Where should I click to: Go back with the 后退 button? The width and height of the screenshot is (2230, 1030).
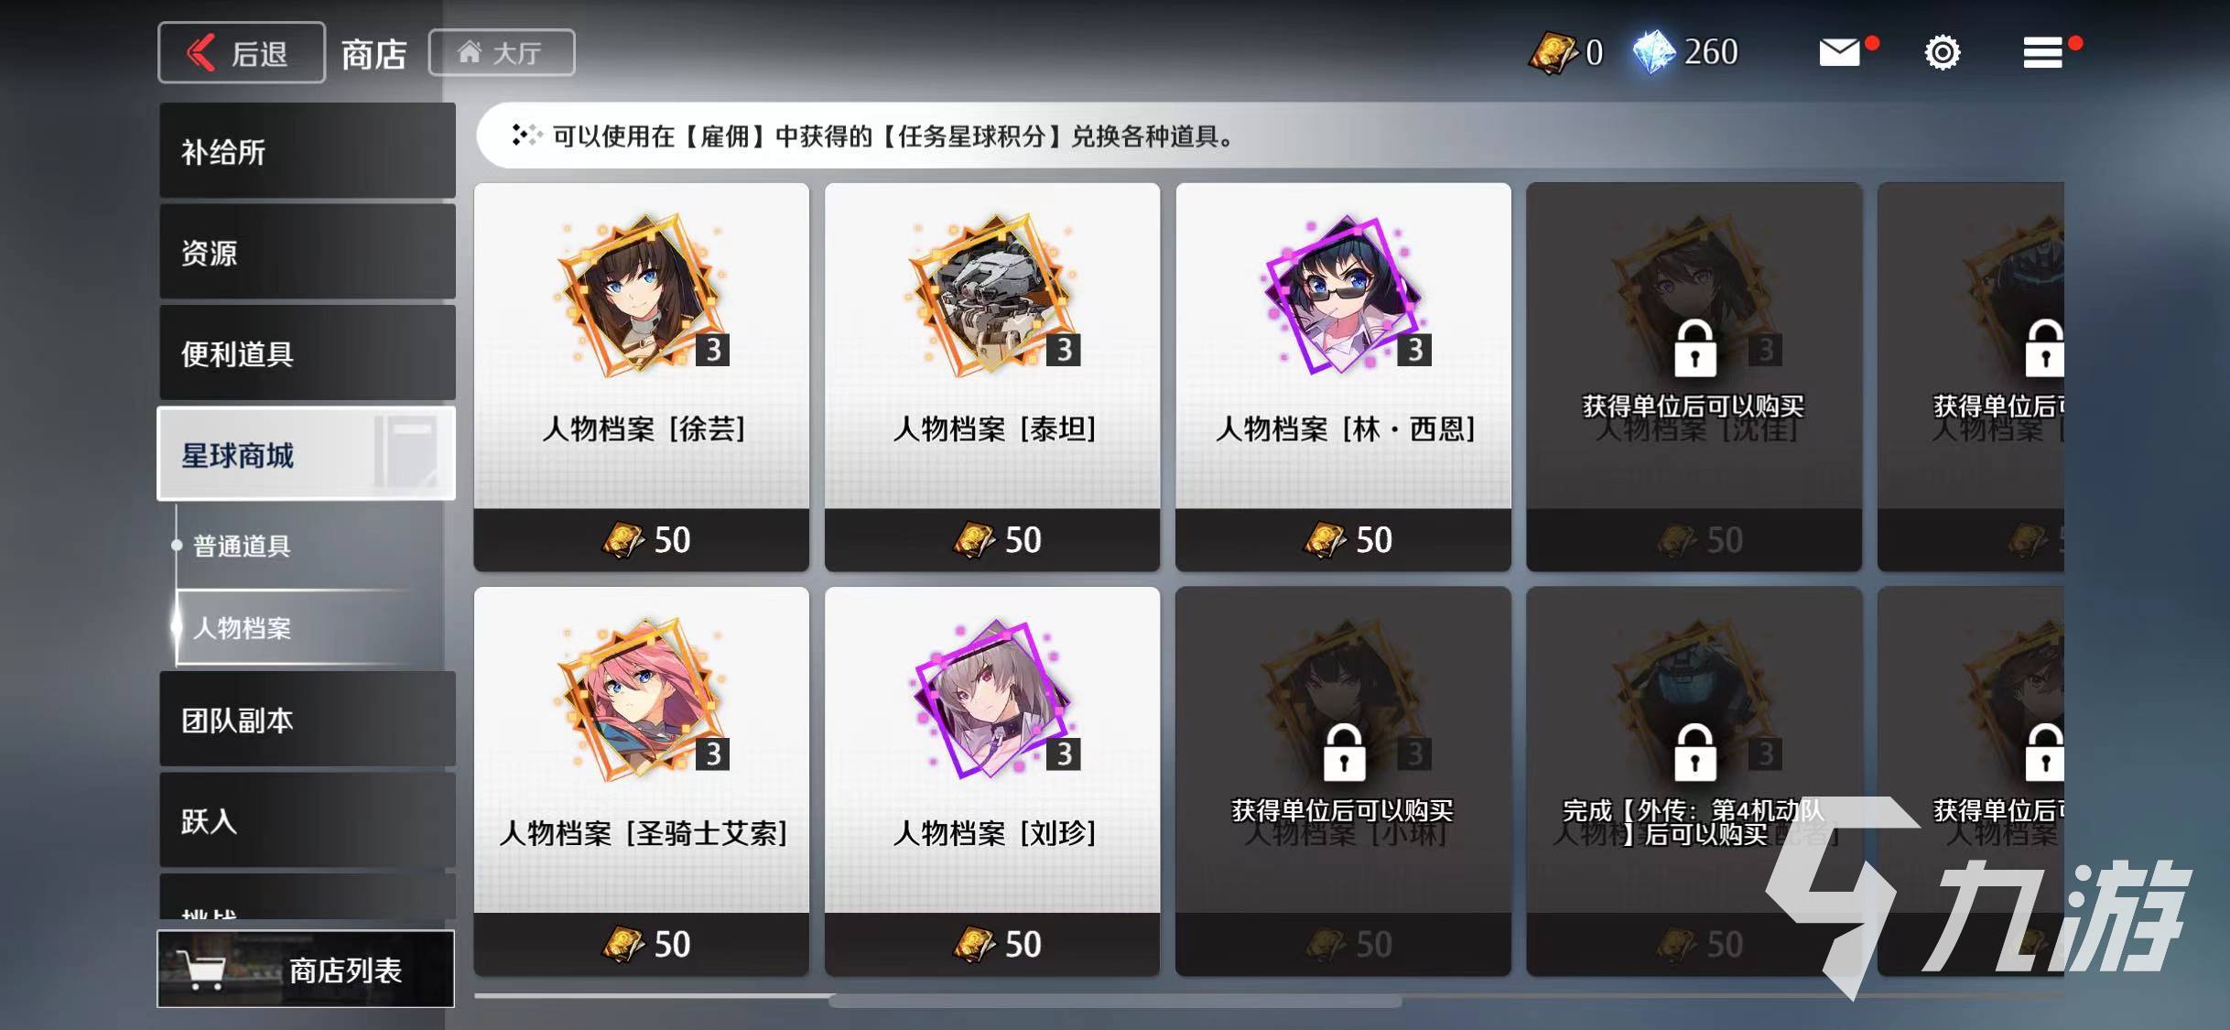242,53
